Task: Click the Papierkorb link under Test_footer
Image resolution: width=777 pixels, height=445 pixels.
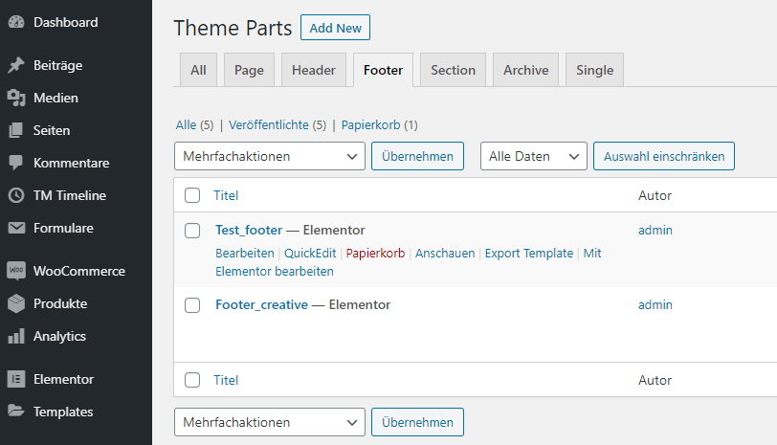Action: [x=375, y=254]
